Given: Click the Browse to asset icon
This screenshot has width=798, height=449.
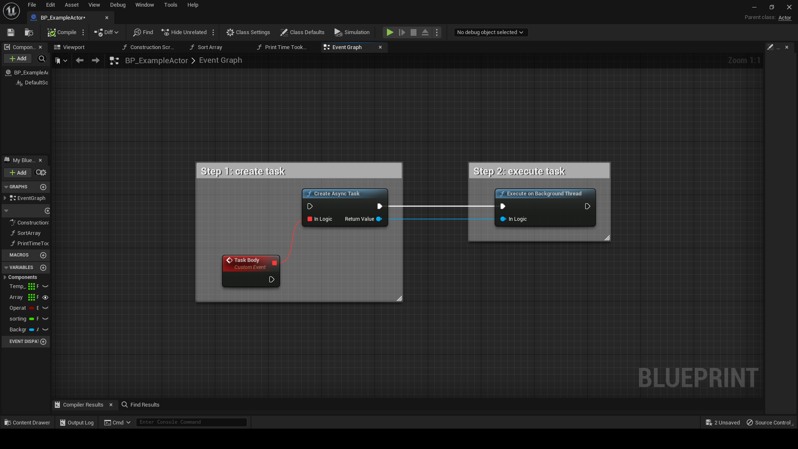Looking at the screenshot, I should [29, 32].
